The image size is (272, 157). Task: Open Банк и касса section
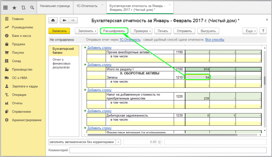point(21,36)
